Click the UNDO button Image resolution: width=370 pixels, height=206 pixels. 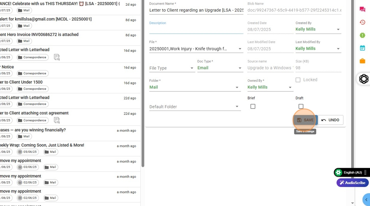tap(330, 120)
